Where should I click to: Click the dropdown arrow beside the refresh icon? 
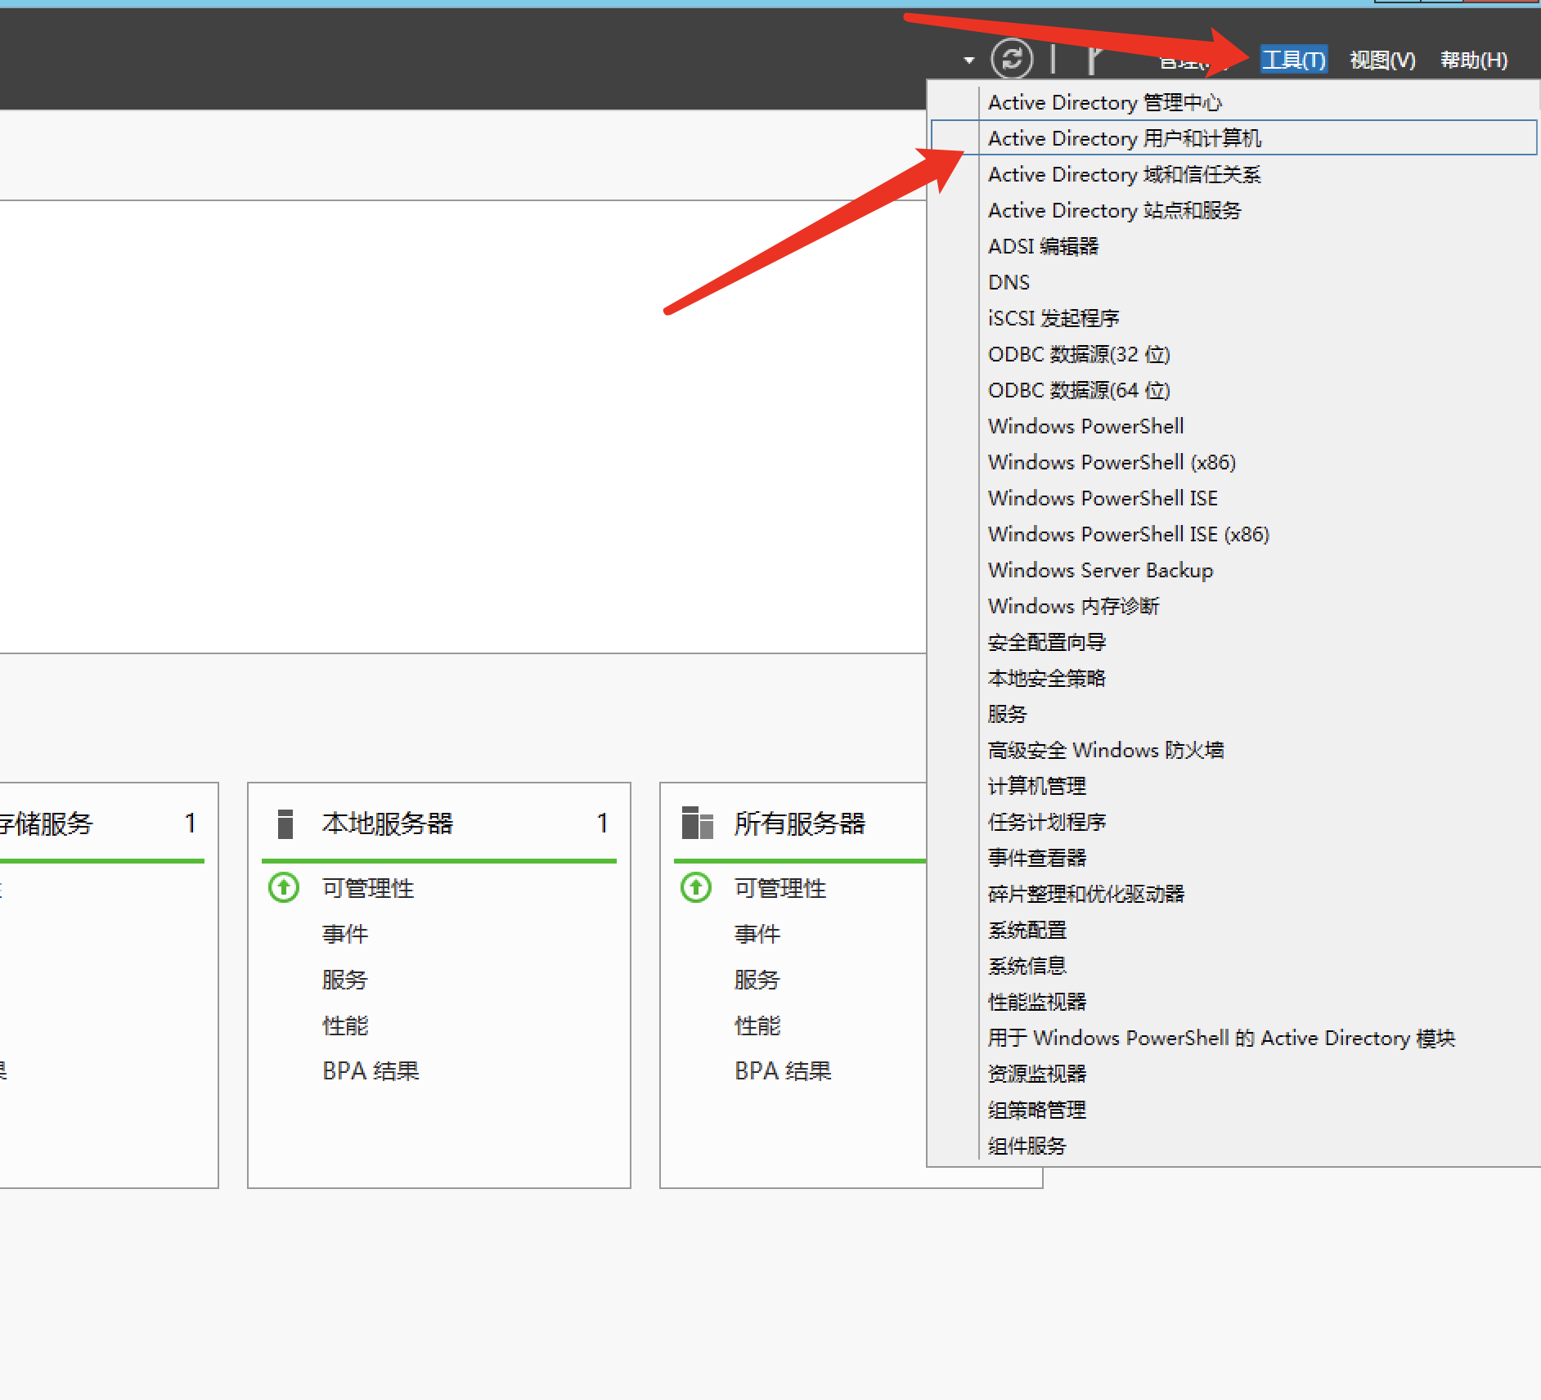click(x=969, y=60)
